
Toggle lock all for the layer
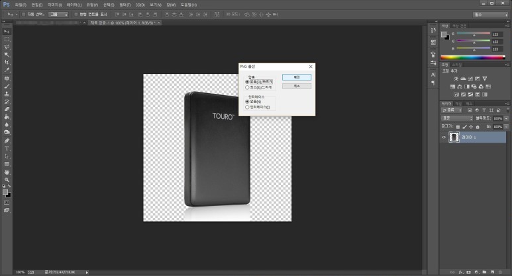point(478,127)
